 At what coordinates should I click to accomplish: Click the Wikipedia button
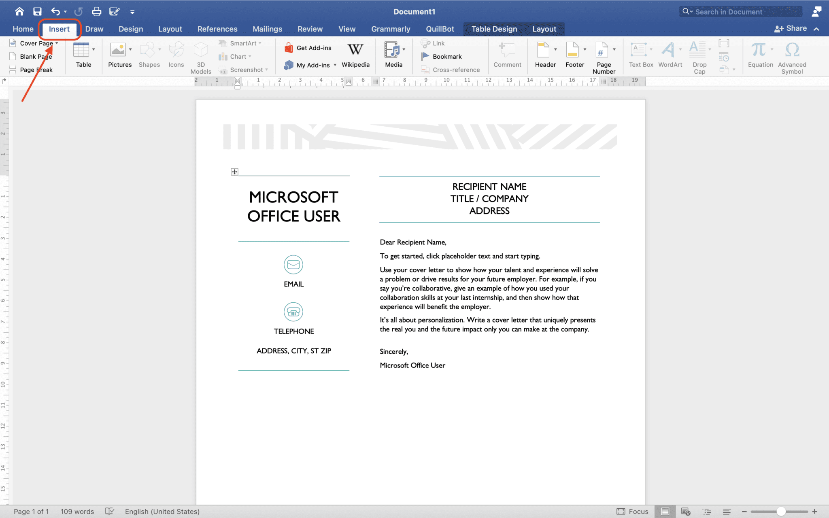point(355,55)
